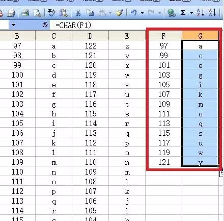Select column B header
This screenshot has height=221, width=224.
coord(17,36)
